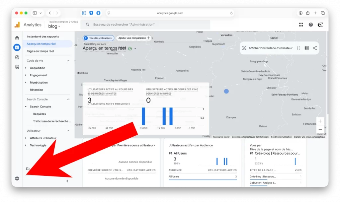Open the Explore icon in left rail
The width and height of the screenshot is (340, 202).
(17, 57)
